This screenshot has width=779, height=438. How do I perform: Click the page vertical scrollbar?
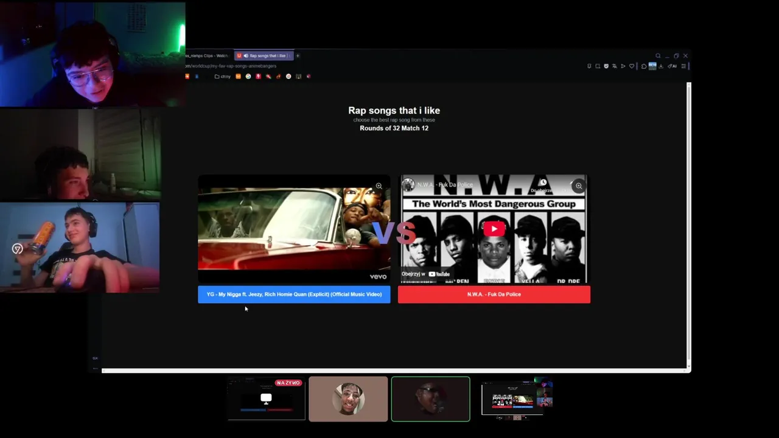(689, 225)
